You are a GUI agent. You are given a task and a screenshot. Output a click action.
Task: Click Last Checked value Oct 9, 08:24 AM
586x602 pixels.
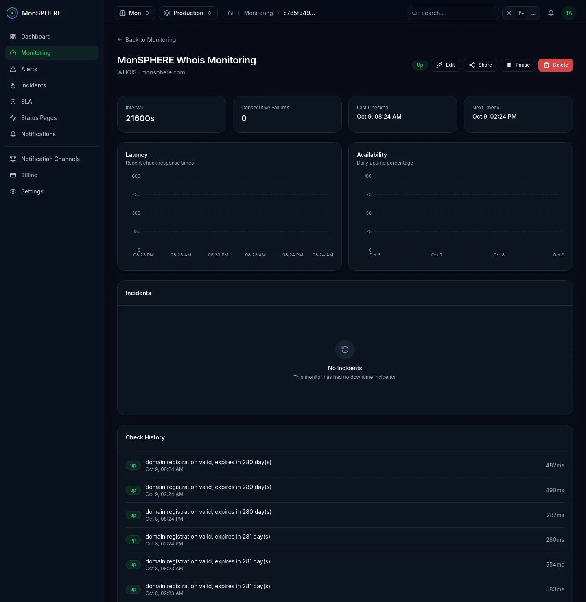tap(379, 117)
